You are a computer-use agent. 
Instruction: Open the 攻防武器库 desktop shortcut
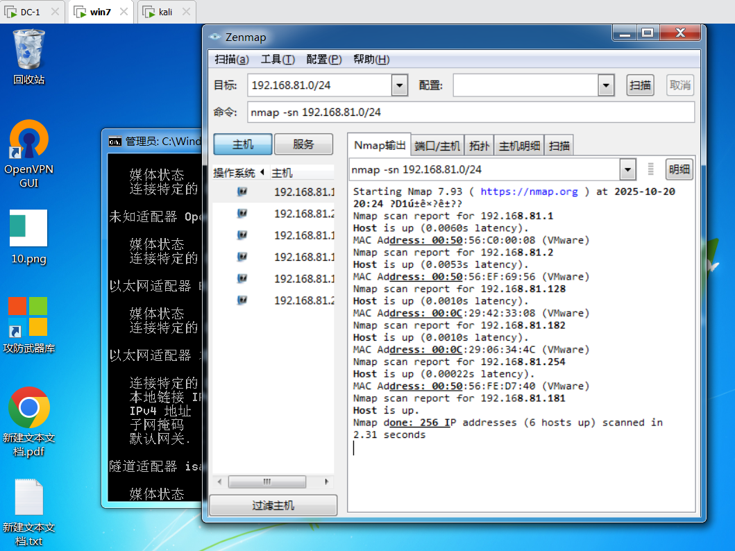(28, 325)
